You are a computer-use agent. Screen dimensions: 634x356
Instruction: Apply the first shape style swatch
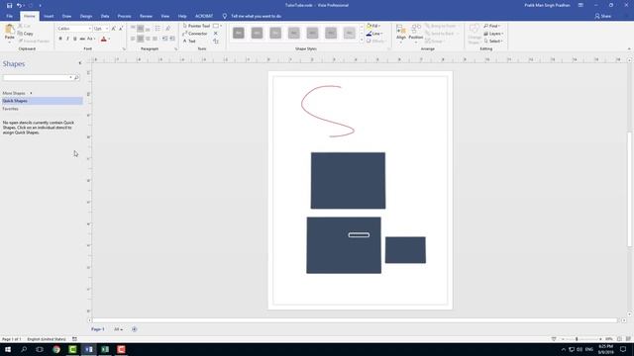239,33
